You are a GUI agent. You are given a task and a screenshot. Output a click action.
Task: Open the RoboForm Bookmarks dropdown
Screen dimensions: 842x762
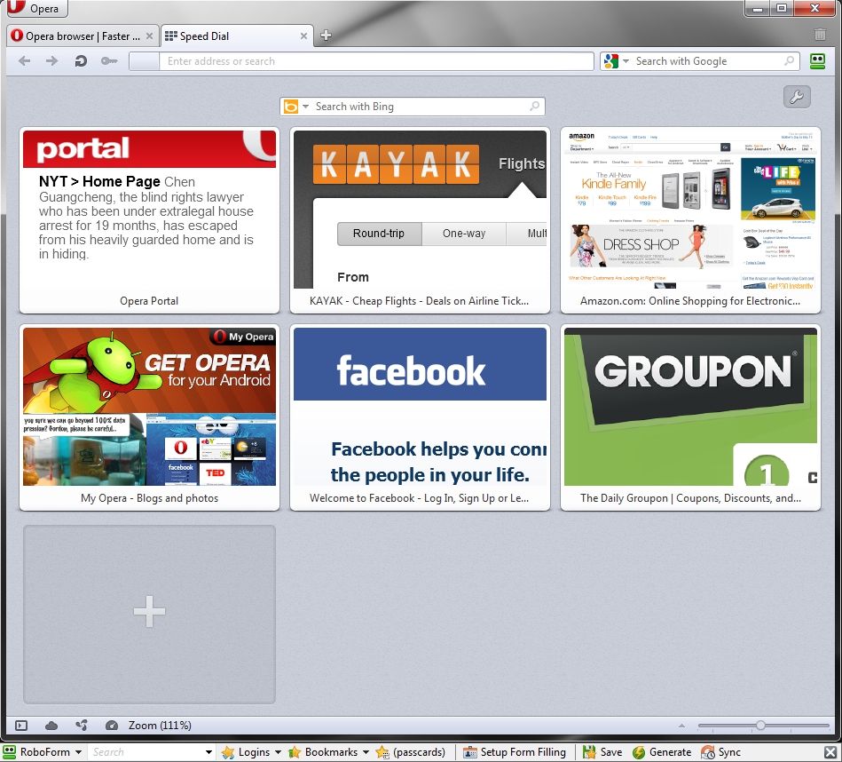click(328, 752)
